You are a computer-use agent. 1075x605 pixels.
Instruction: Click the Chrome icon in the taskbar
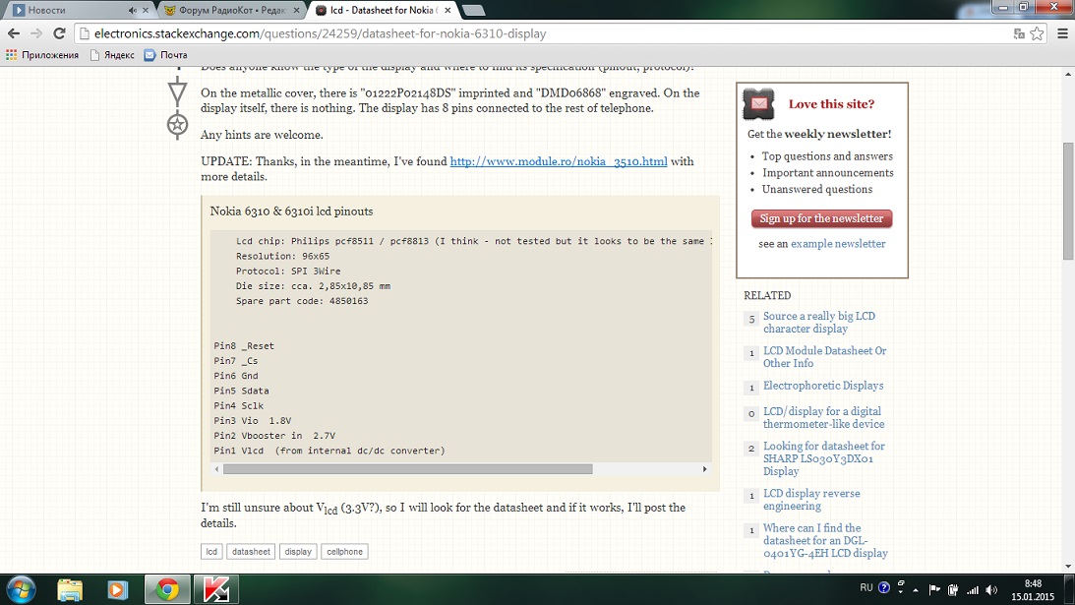pos(166,589)
